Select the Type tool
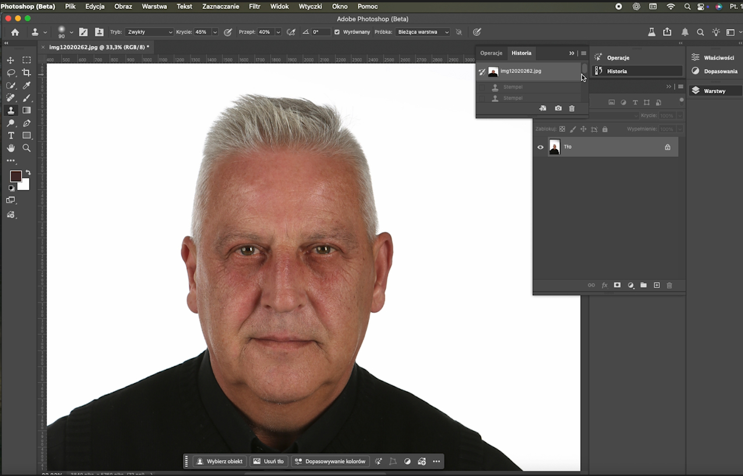Screen dimensions: 743x476 coord(10,135)
